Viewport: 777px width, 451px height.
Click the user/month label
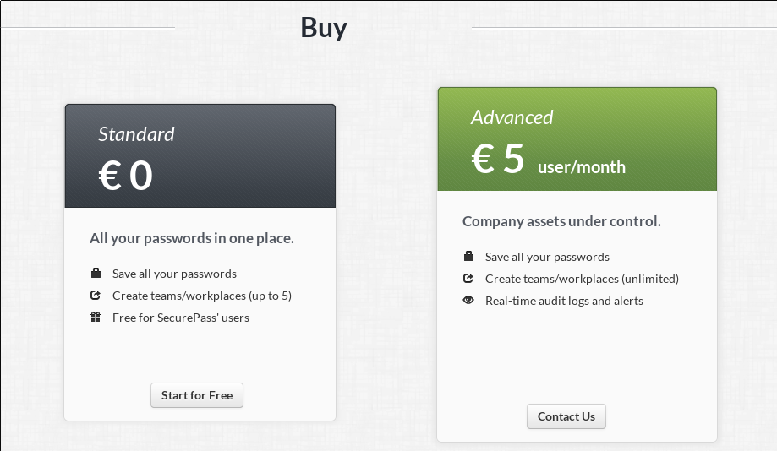click(581, 167)
